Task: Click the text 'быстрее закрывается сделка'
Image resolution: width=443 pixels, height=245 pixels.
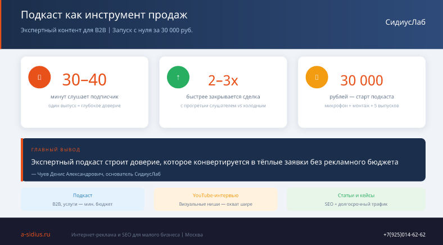Action: point(223,97)
